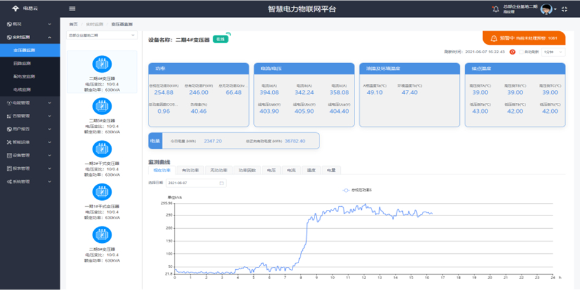Open 回路监测 in the sidebar
The image size is (580, 290).
tap(25, 64)
